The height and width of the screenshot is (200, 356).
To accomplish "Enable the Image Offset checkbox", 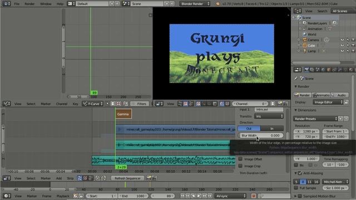I will [x=240, y=159].
